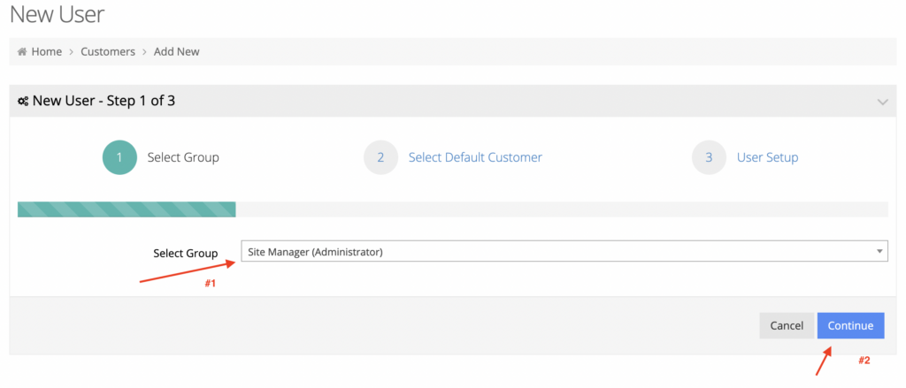Click the Select Group field label

tap(186, 254)
